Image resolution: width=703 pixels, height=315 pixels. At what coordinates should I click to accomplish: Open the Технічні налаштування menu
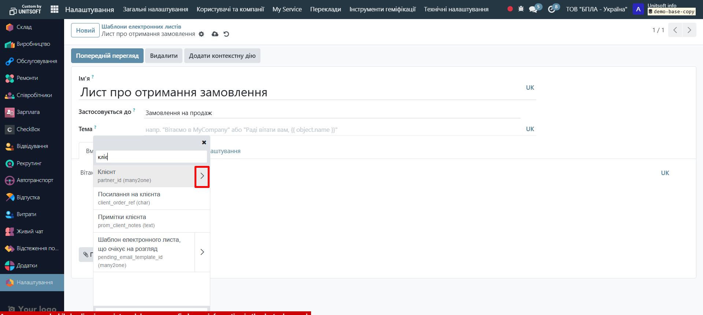[x=456, y=9]
